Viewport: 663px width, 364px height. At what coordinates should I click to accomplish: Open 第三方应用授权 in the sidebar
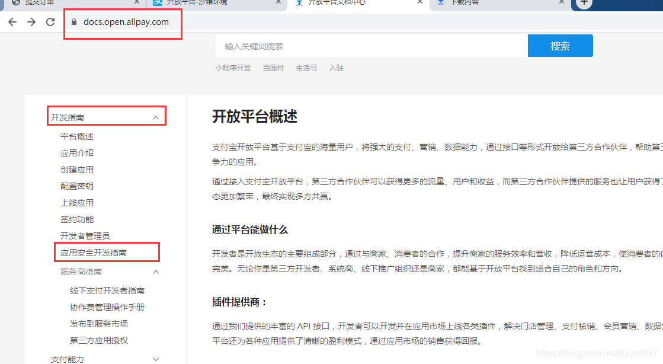coord(98,340)
